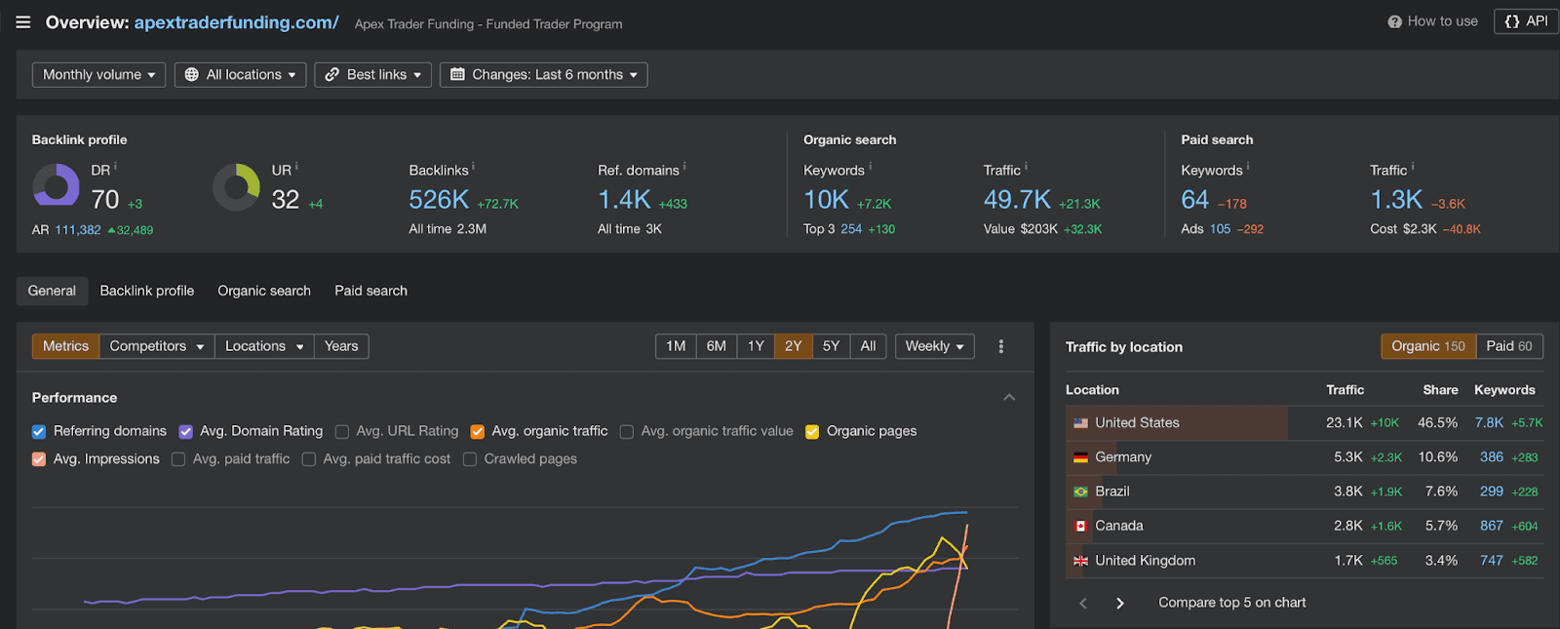Set chart range to 1M
This screenshot has width=1560, height=629.
tap(676, 346)
